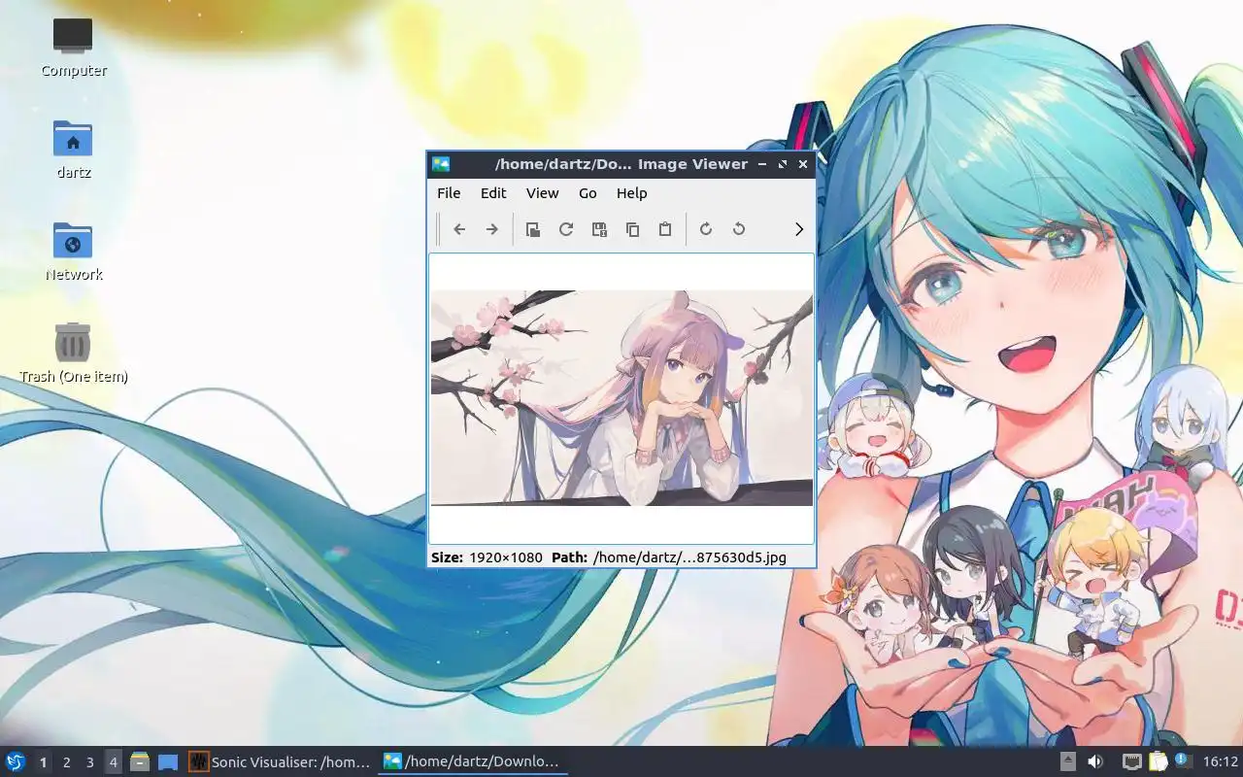The image size is (1243, 777).
Task: Click the displayed anime image in viewer
Action: 621,398
